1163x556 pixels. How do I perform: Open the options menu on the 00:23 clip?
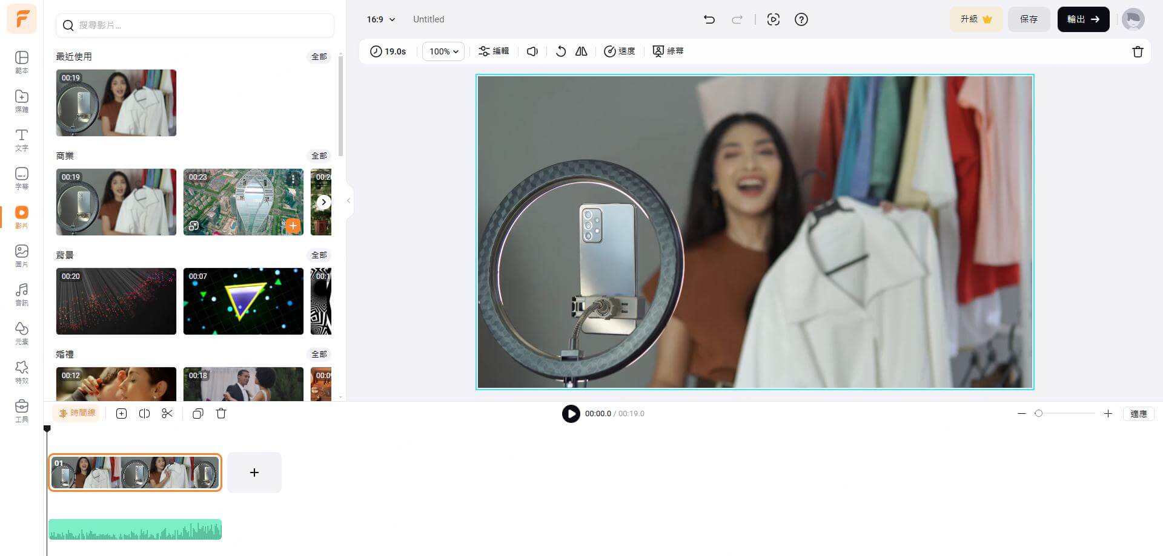(x=293, y=178)
